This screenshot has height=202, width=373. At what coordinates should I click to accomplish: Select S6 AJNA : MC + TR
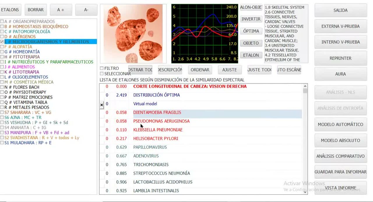click(23, 118)
